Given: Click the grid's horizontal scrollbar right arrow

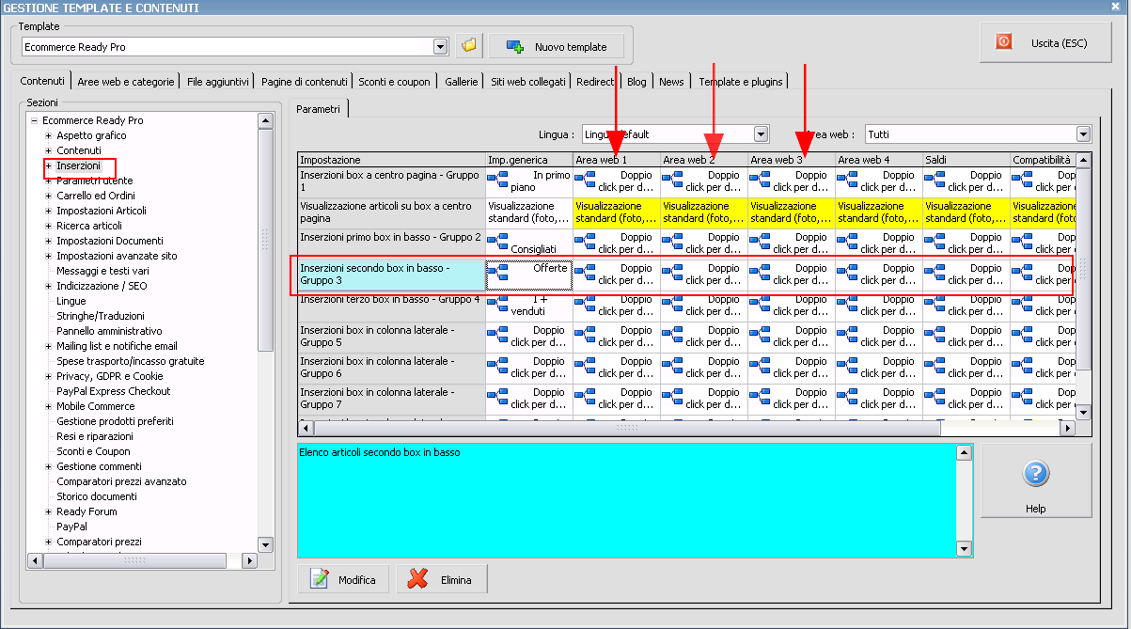Looking at the screenshot, I should 1066,428.
